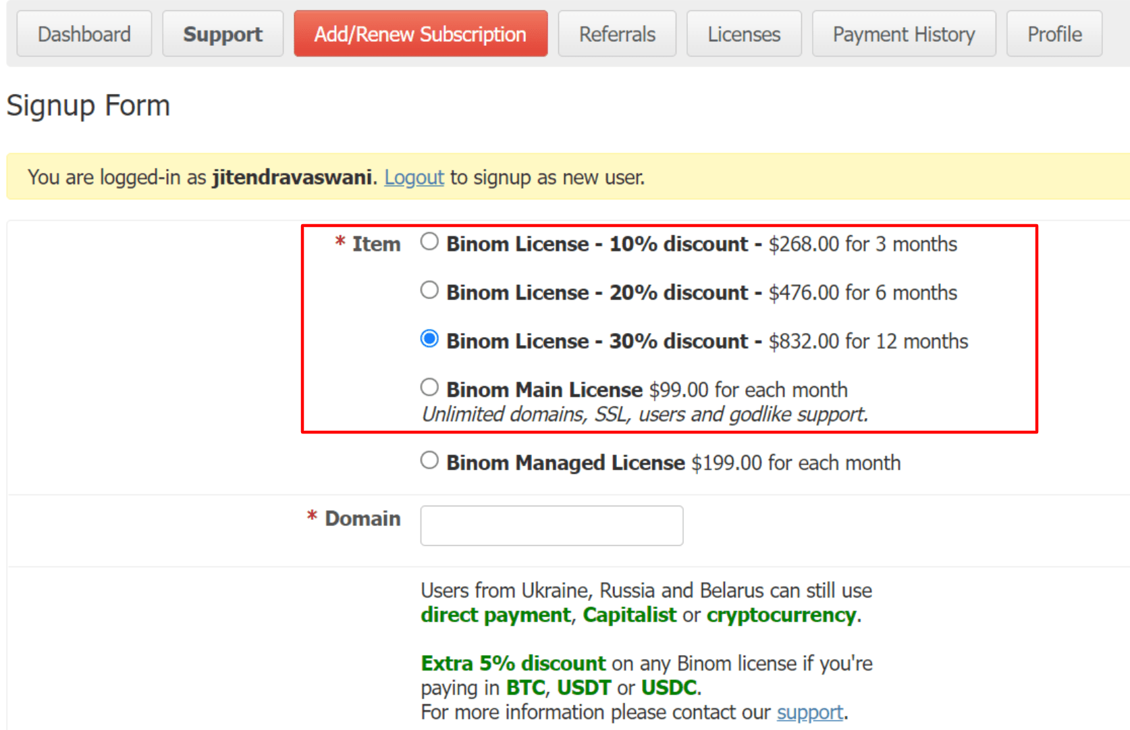Viewport: 1130px width, 730px height.
Task: Open the Capitalist payment link
Action: (629, 615)
